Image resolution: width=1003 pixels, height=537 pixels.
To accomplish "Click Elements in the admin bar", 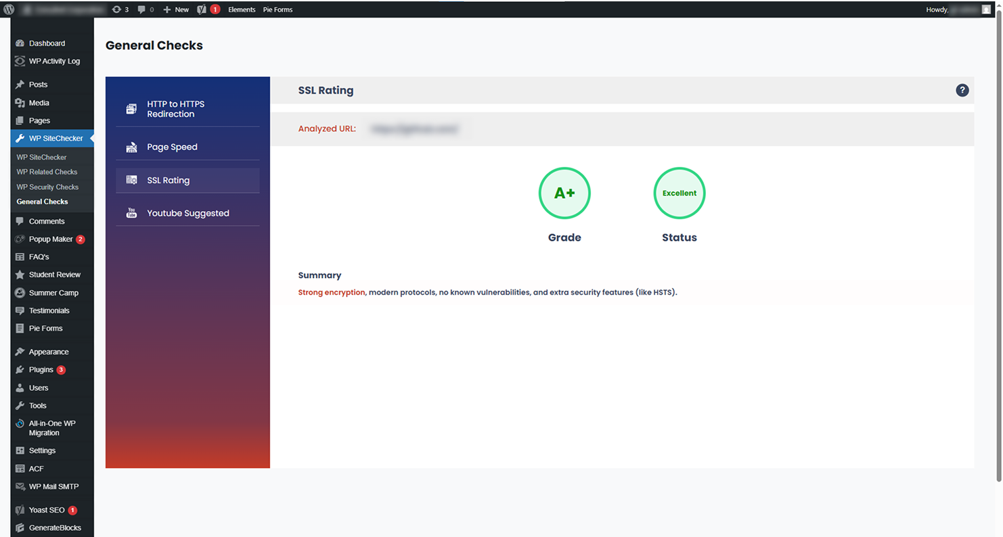I will click(242, 9).
